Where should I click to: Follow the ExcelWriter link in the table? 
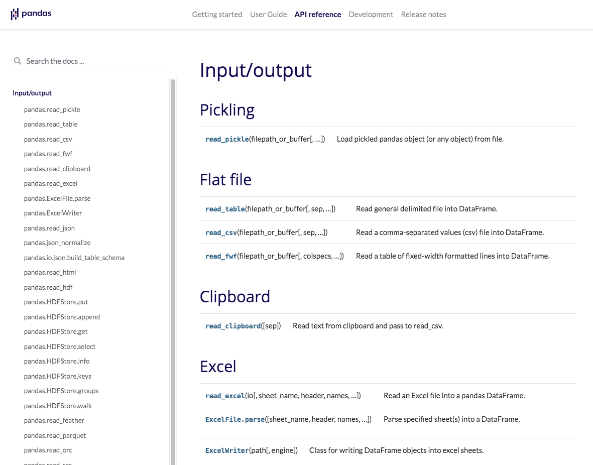227,450
